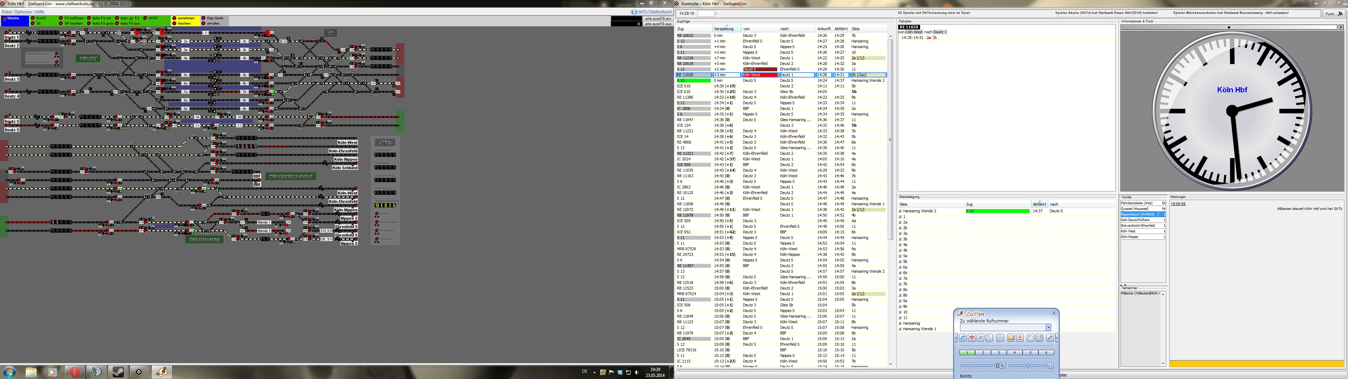1348x379 pixels.
Task: Expand the Hansaring Wende 2 track row
Action: coord(900,211)
